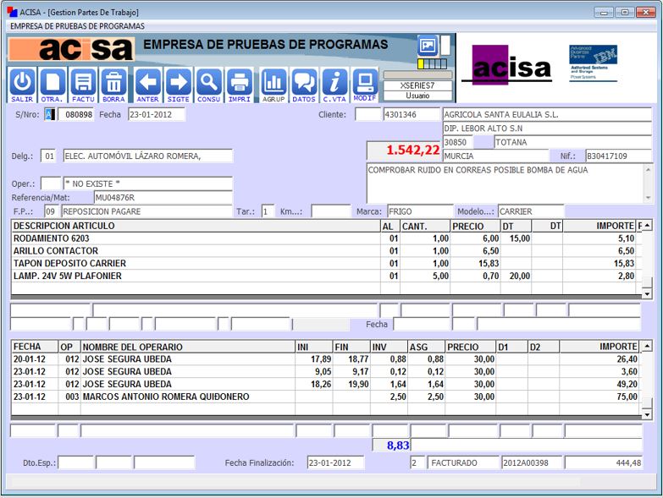Image resolution: width=663 pixels, height=498 pixels.
Task: Click the Fecha Finalización field 23-01-2012
Action: pyautogui.click(x=335, y=462)
